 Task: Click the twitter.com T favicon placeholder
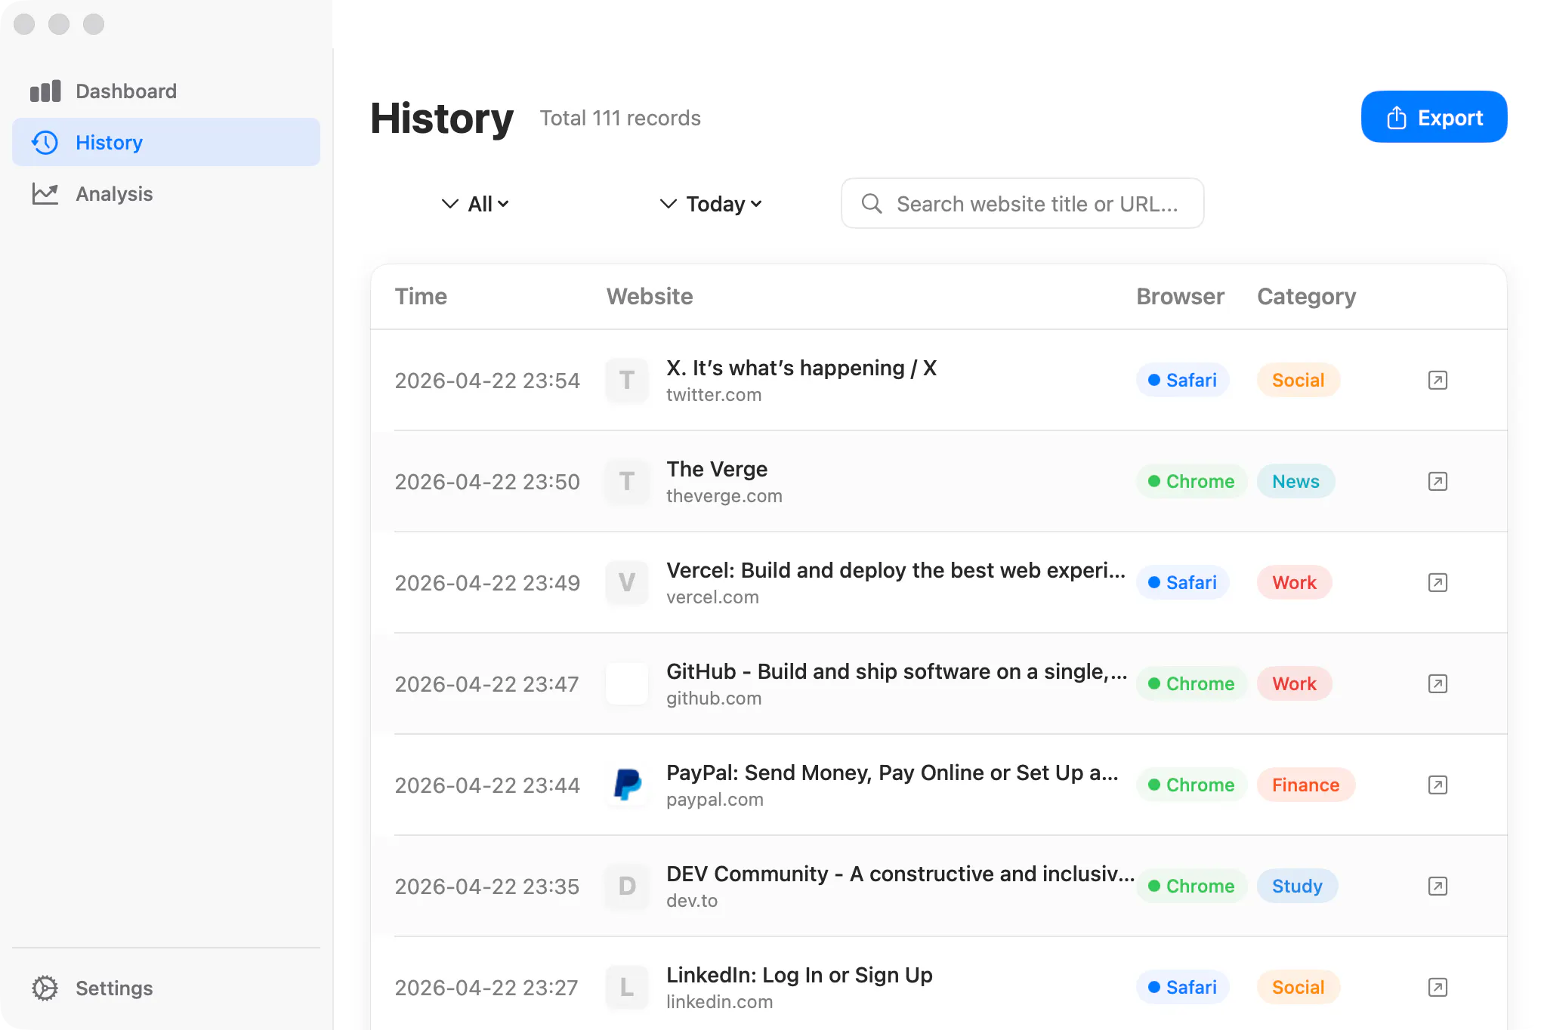[x=627, y=381]
